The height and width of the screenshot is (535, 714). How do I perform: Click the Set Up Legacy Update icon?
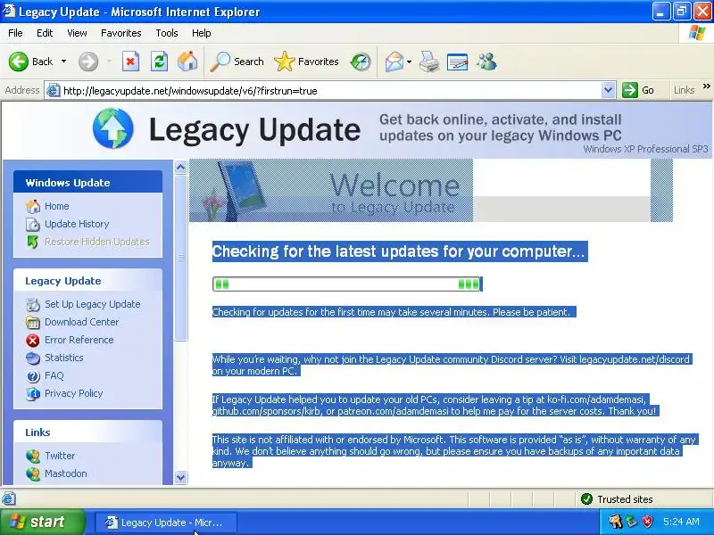(x=33, y=304)
